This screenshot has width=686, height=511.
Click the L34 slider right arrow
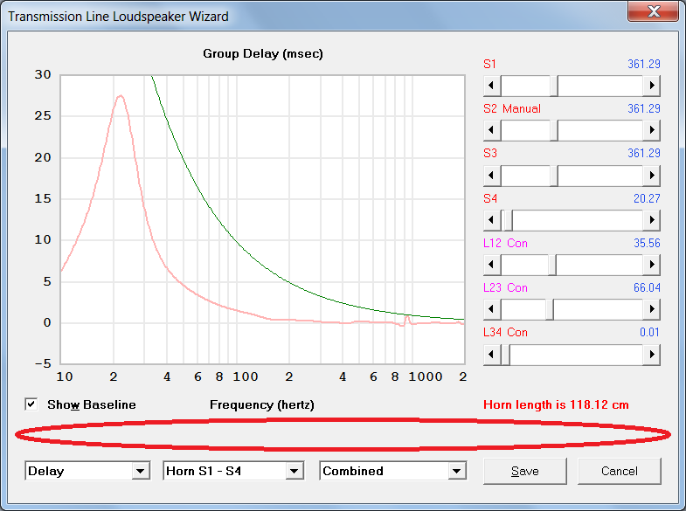(x=651, y=354)
